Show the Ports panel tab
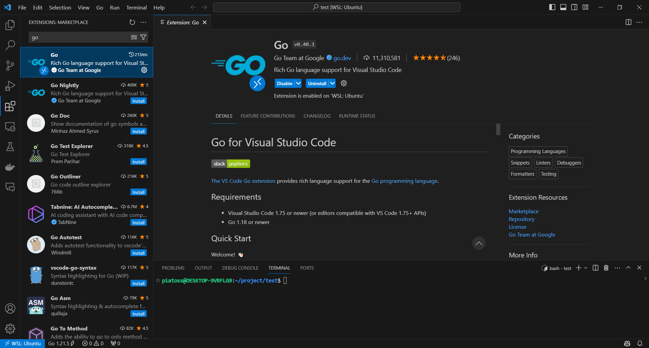The width and height of the screenshot is (649, 348). coord(307,268)
